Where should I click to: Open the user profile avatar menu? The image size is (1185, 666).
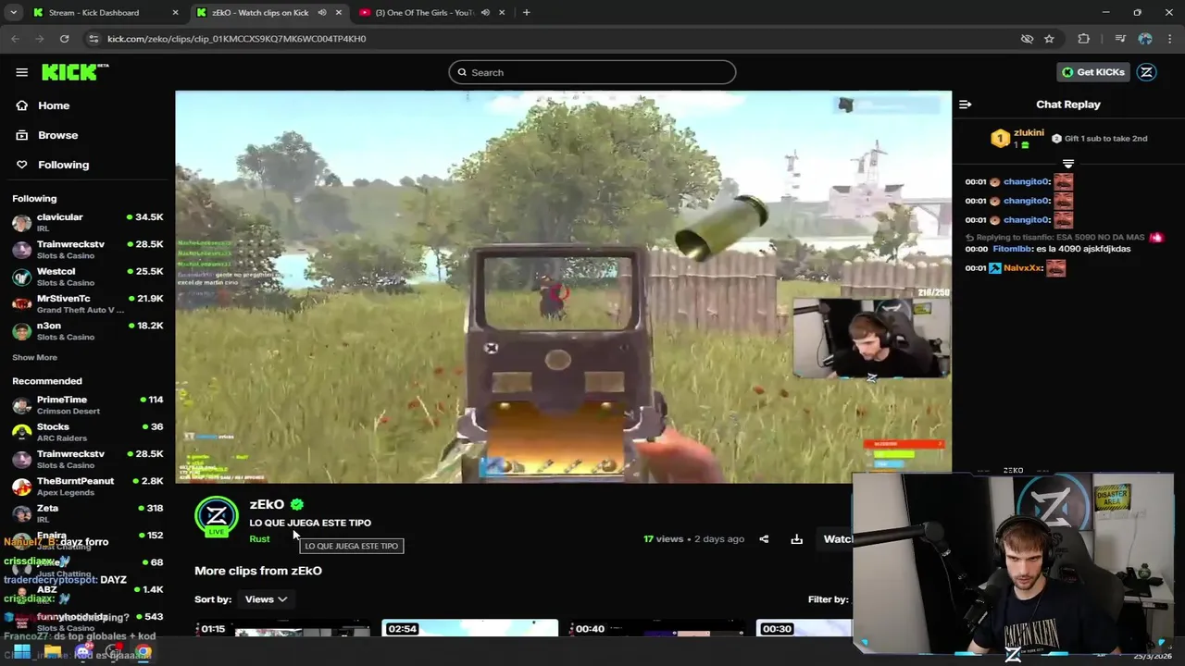(1147, 72)
